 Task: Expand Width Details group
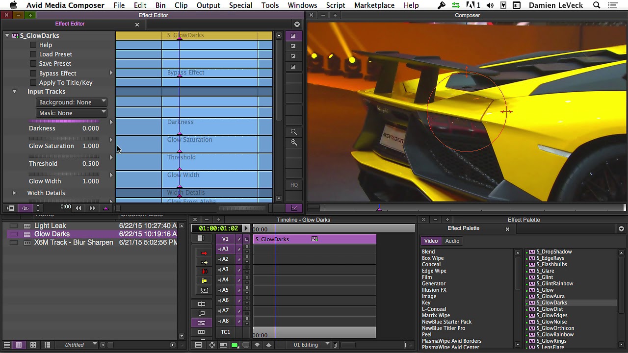14,193
